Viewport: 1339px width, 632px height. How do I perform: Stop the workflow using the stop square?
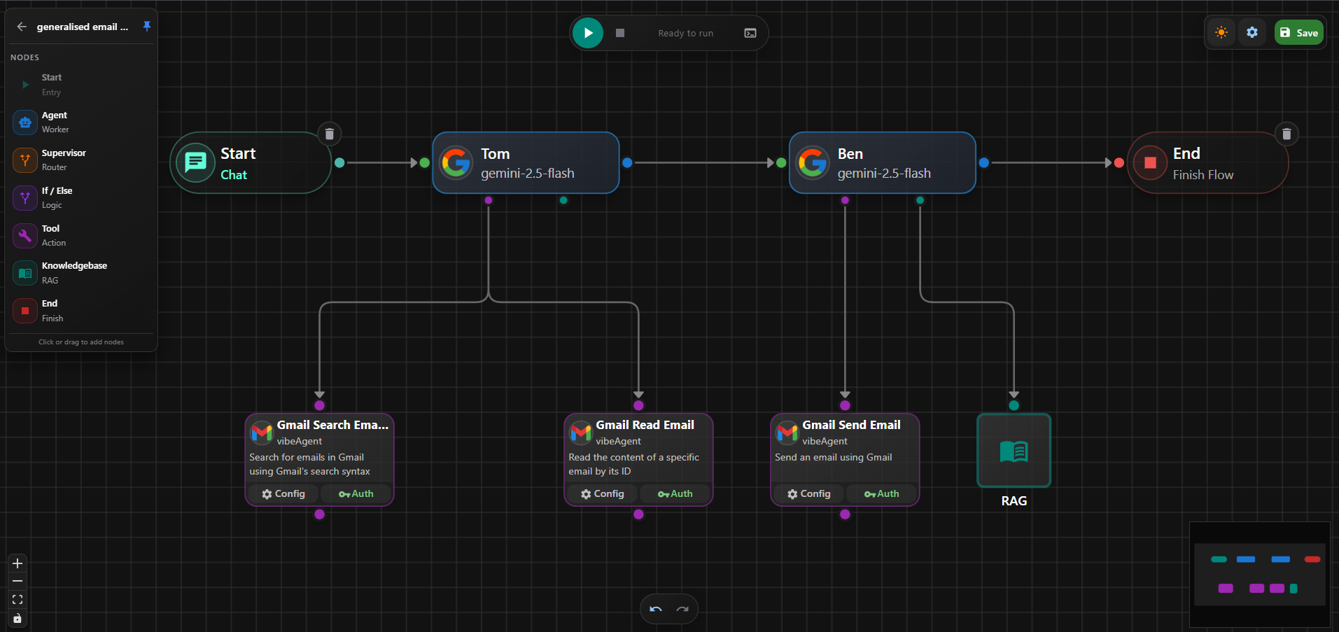click(620, 33)
